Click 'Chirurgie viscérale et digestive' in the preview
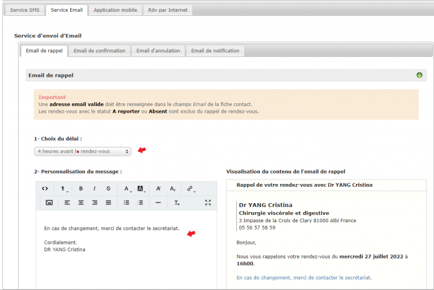Screen dimensions: 434x290 click(x=284, y=213)
